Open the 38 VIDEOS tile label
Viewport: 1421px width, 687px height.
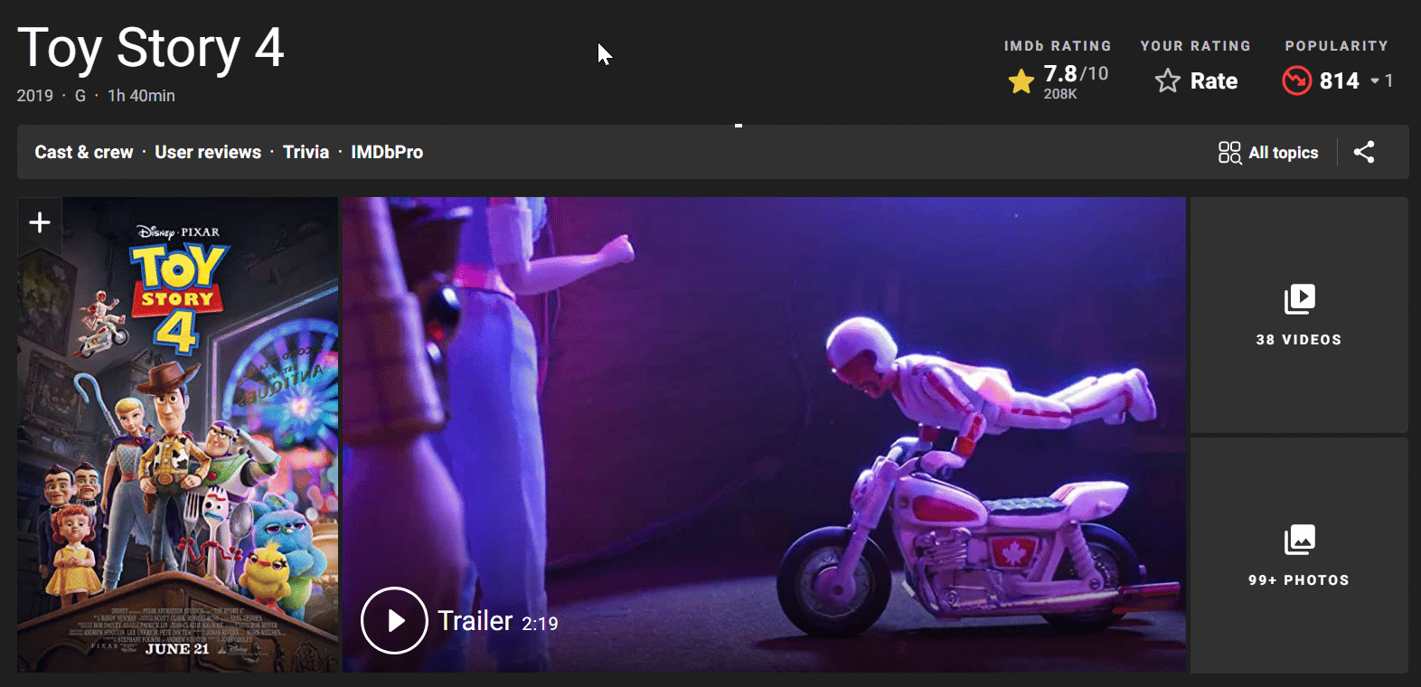pos(1299,340)
